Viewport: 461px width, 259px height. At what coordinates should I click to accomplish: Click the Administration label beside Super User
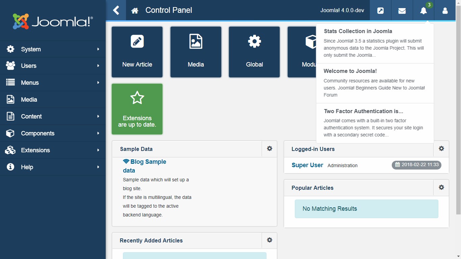point(342,165)
